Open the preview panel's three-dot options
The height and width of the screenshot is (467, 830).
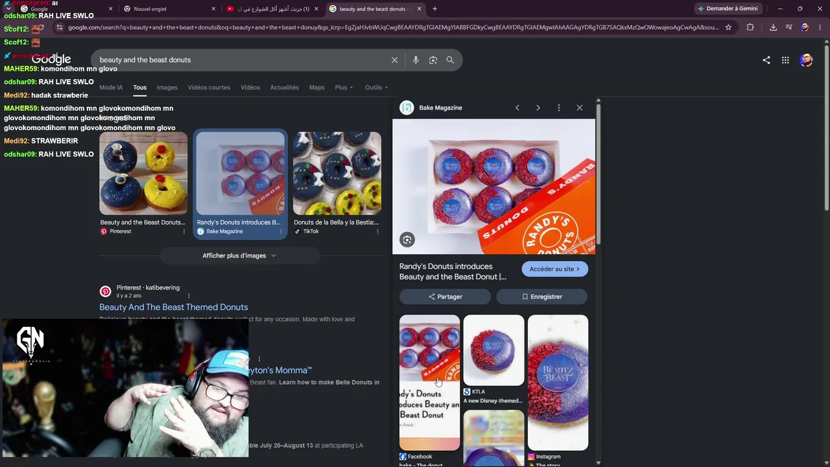click(x=559, y=108)
